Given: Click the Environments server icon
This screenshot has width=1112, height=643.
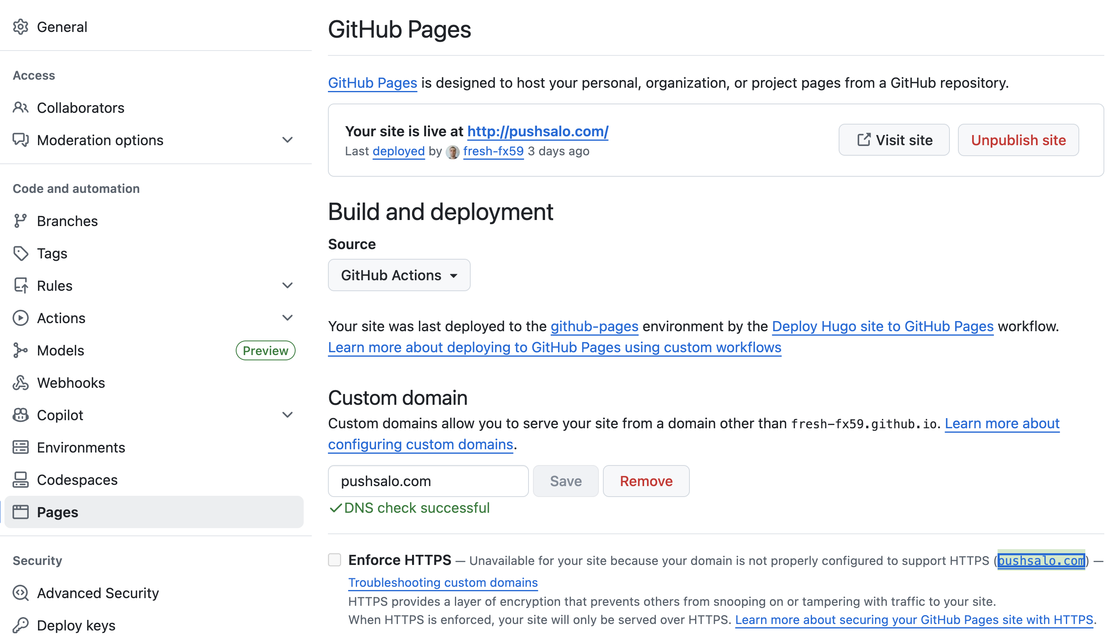Looking at the screenshot, I should pos(20,447).
